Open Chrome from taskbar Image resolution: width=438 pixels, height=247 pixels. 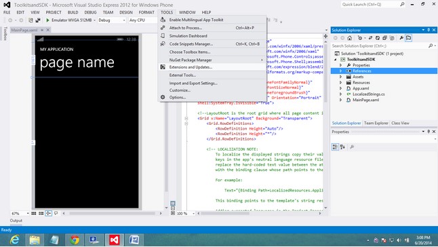coord(75,240)
